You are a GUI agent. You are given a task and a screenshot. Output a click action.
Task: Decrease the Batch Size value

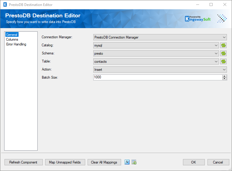pyautogui.click(x=225, y=79)
